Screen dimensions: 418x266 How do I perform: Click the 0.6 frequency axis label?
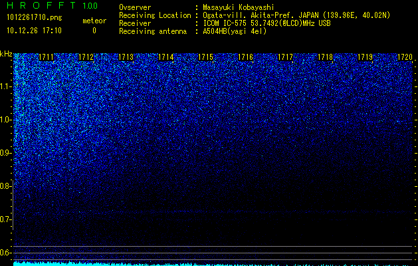pos(6,253)
